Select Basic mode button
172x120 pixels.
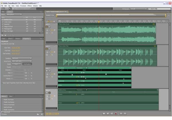tap(16, 64)
